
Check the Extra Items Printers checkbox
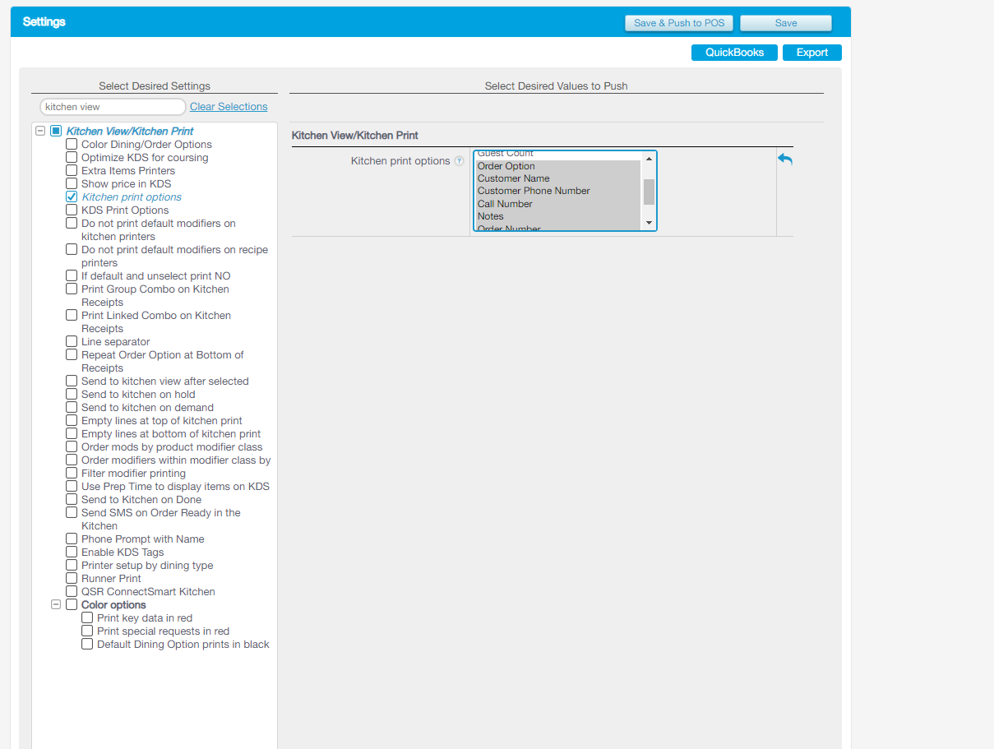(x=72, y=170)
